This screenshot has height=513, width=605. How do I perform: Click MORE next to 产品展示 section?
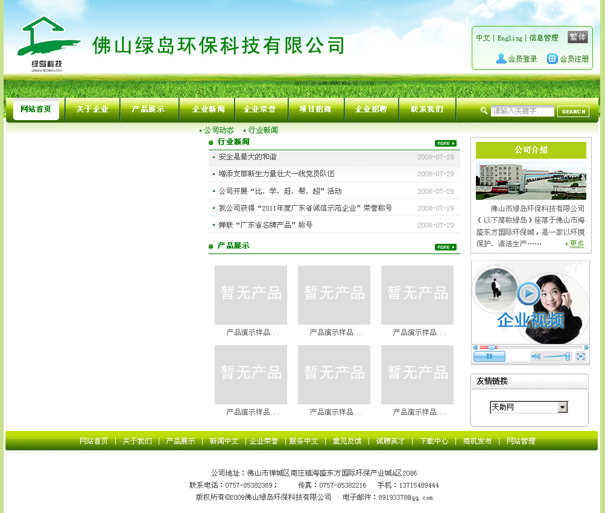pyautogui.click(x=445, y=247)
